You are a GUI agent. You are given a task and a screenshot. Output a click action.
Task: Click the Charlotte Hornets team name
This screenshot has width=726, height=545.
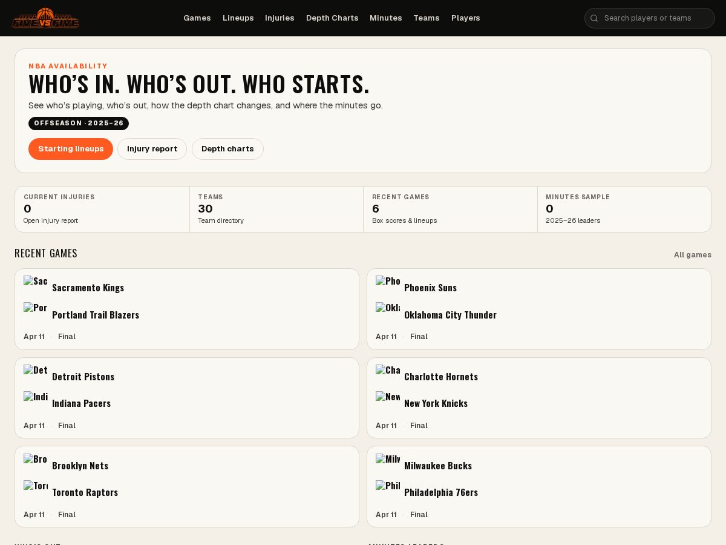click(441, 377)
